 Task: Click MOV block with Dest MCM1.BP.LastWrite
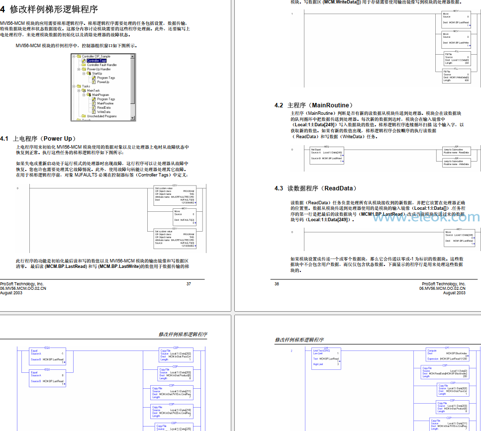point(456,40)
